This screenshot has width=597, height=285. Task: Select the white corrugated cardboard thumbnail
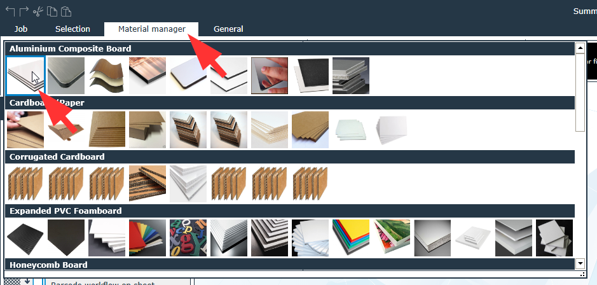(x=188, y=184)
